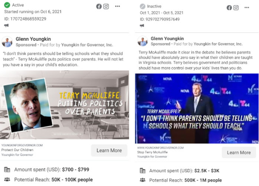Image resolution: width=259 pixels, height=186 pixels.
Task: Click the Instagram icon on the inactive ad
Action: tap(236, 7)
